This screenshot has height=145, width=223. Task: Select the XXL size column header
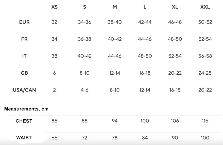(x=205, y=7)
